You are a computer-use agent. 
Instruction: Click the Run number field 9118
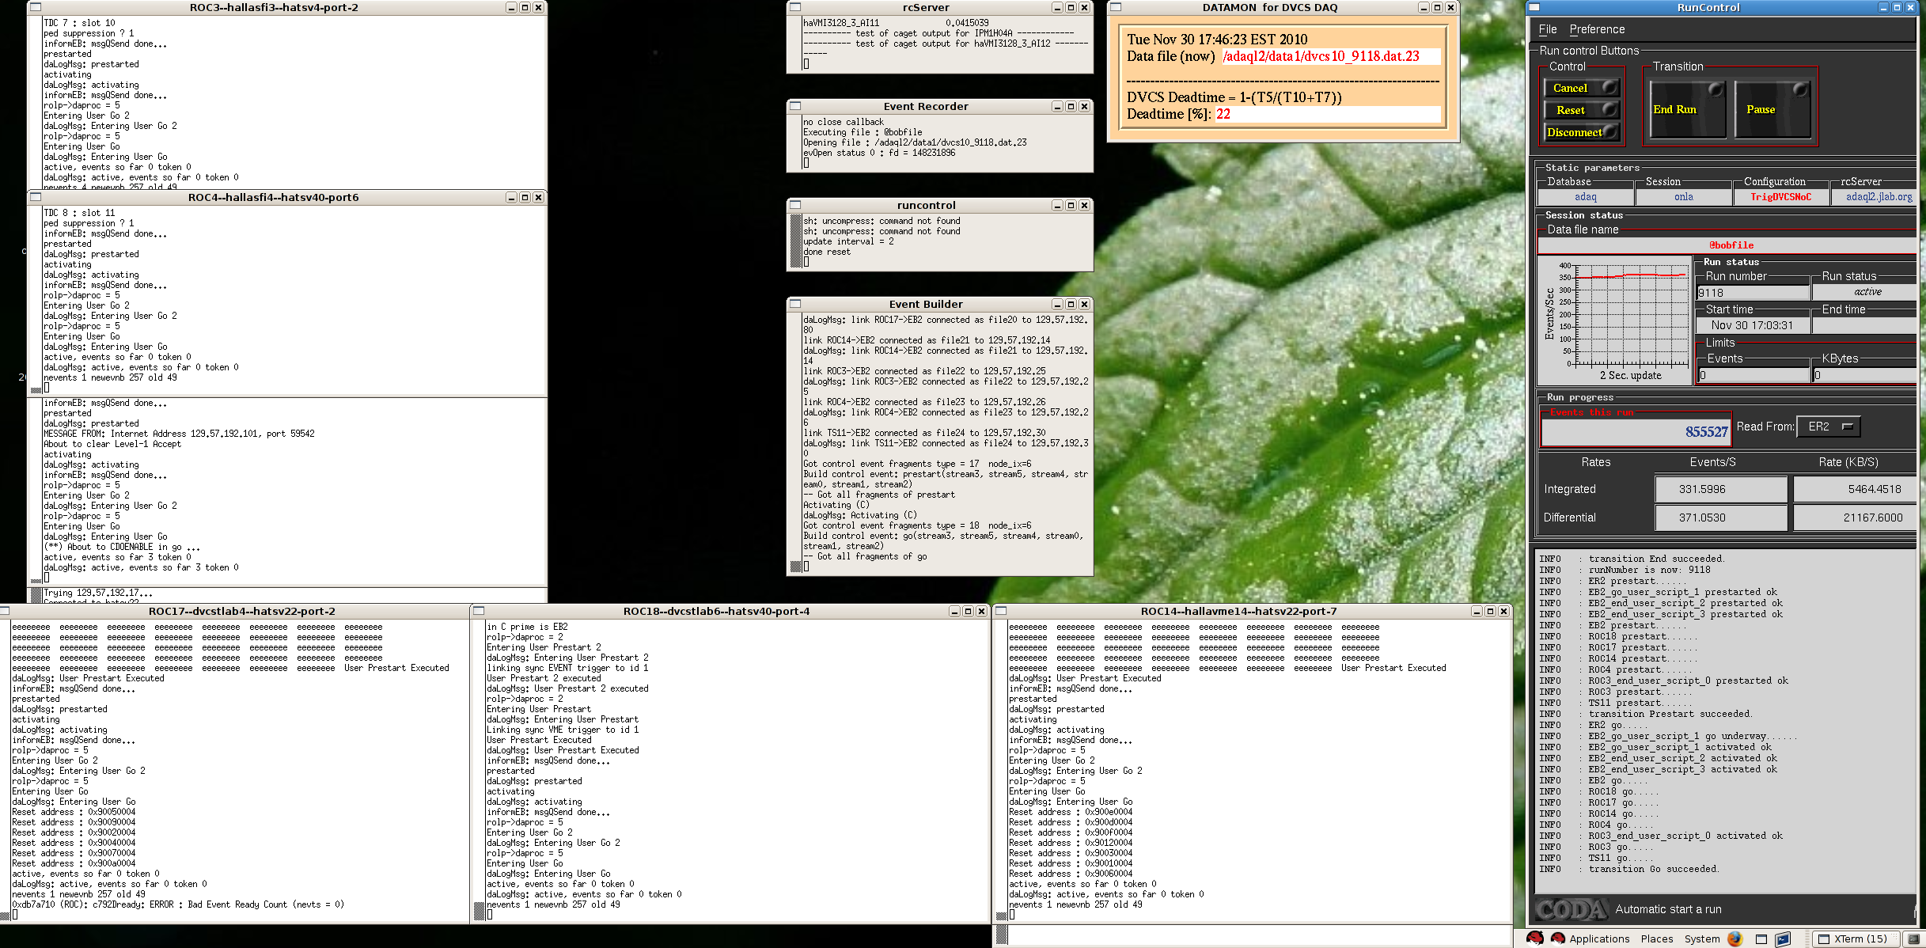(1753, 293)
